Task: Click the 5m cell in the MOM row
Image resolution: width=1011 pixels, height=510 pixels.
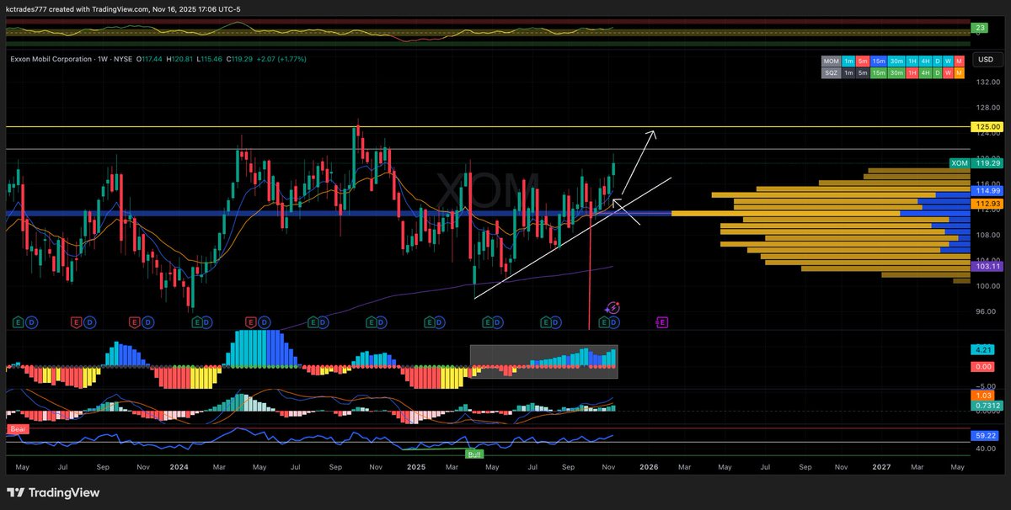Action: point(863,61)
